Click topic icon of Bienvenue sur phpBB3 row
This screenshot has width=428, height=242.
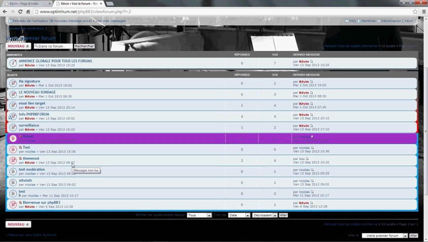point(13,204)
